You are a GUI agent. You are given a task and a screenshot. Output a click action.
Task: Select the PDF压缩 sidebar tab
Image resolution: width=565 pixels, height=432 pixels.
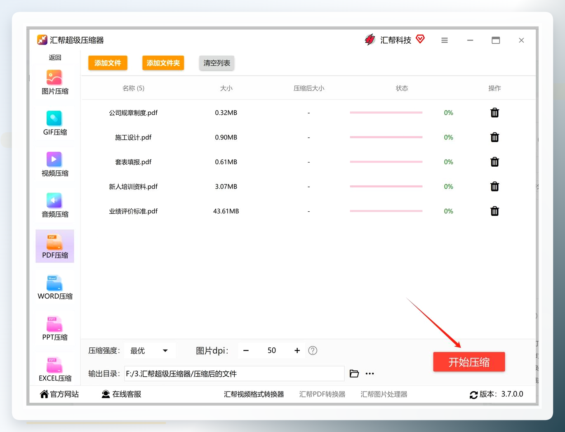[55, 246]
